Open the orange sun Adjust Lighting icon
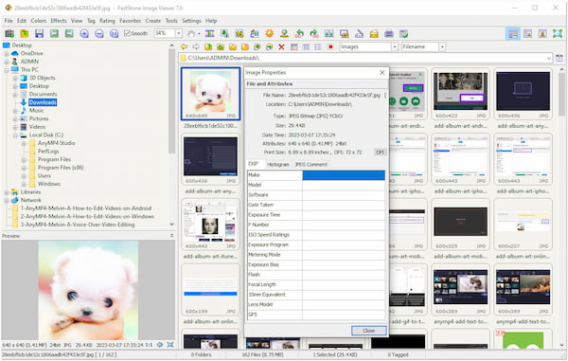 point(269,34)
